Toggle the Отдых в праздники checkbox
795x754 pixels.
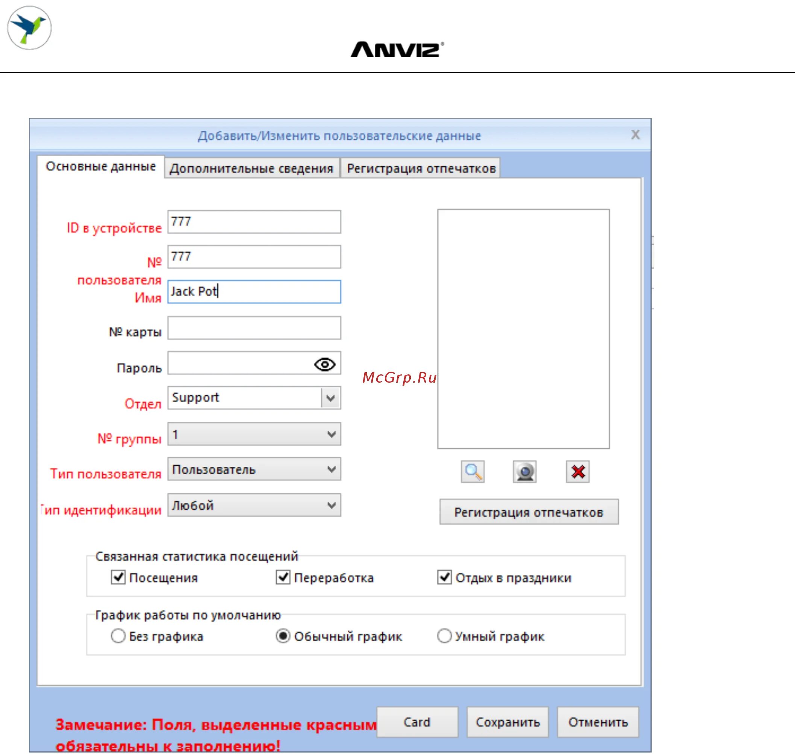coord(444,577)
